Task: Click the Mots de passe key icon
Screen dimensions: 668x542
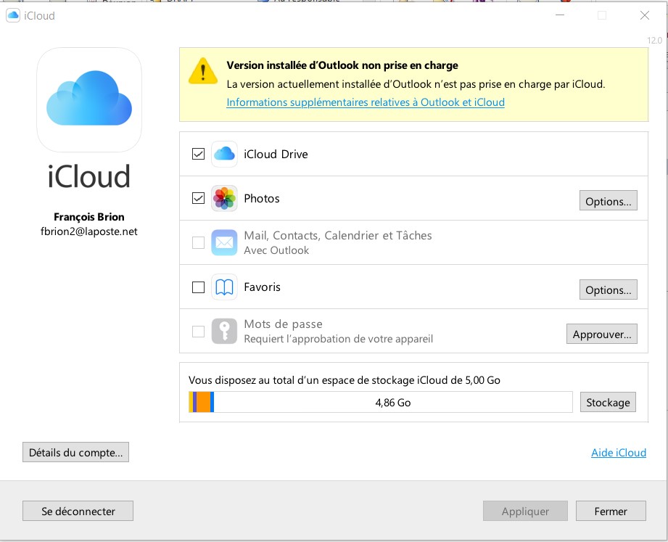Action: click(x=224, y=332)
